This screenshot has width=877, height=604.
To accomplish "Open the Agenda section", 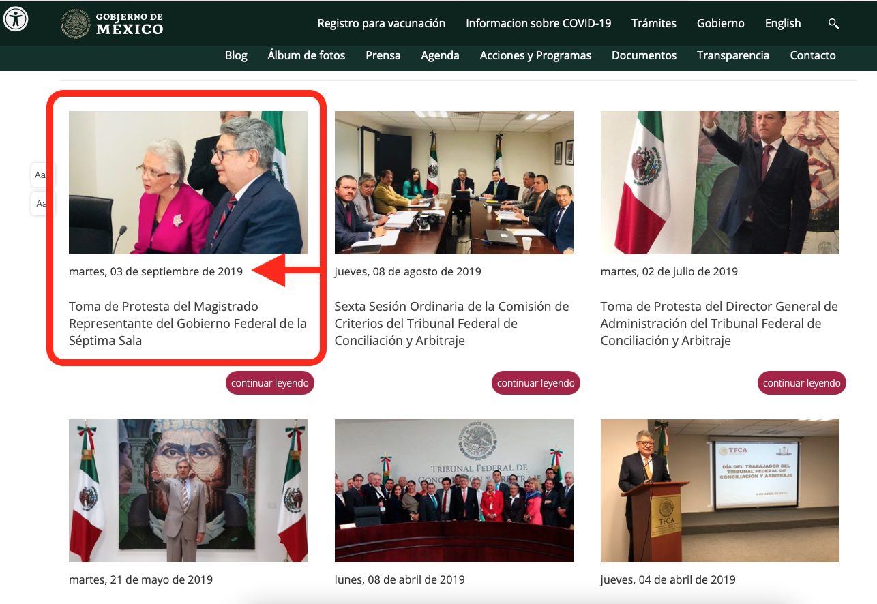I will pos(440,55).
